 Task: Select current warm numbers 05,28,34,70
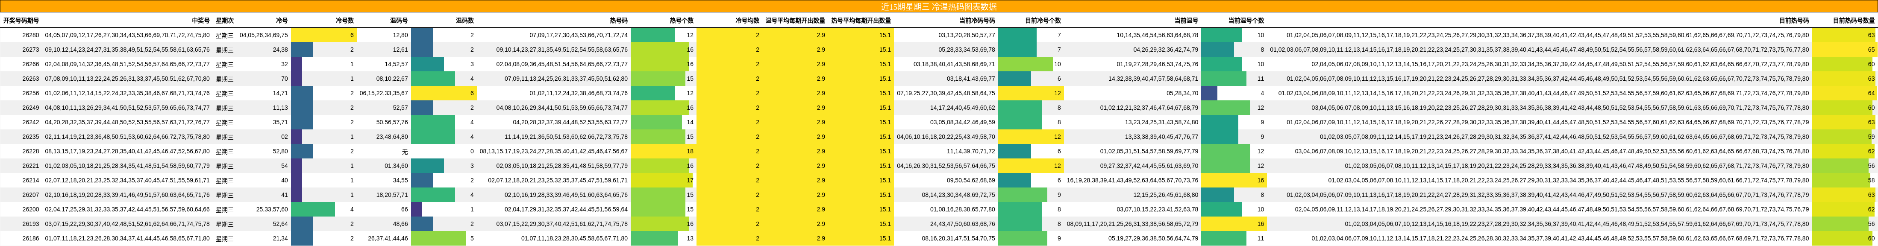1182,93
